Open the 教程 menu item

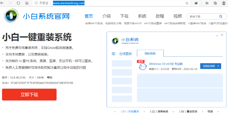pos(160,16)
